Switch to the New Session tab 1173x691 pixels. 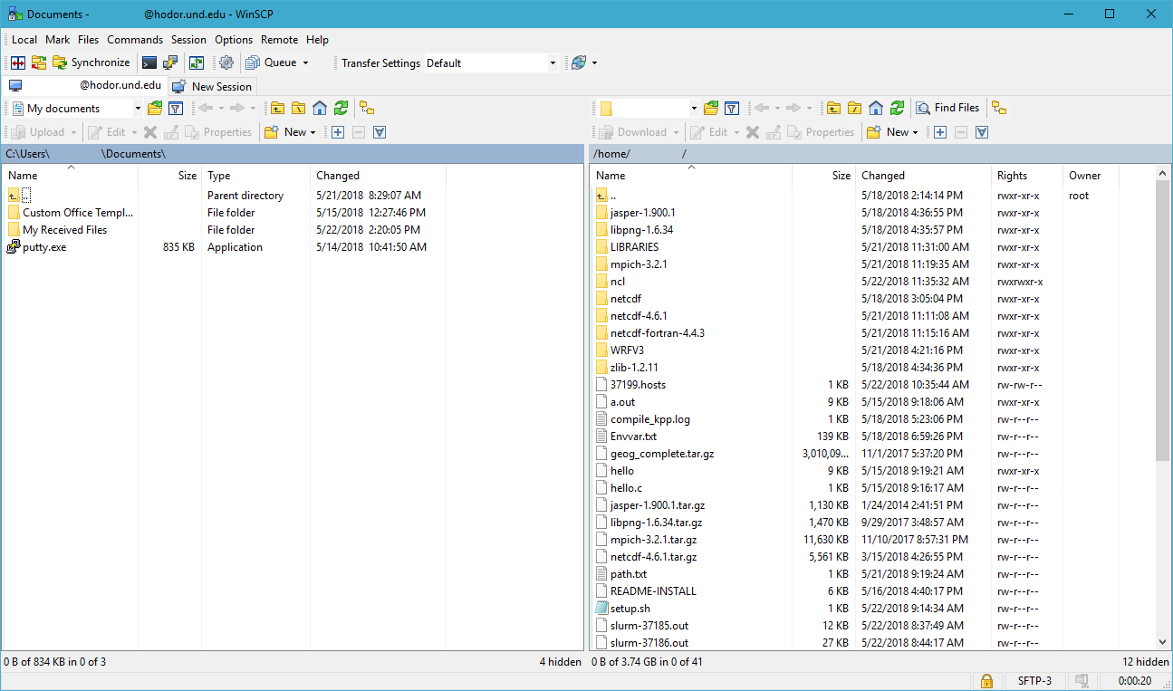(213, 86)
